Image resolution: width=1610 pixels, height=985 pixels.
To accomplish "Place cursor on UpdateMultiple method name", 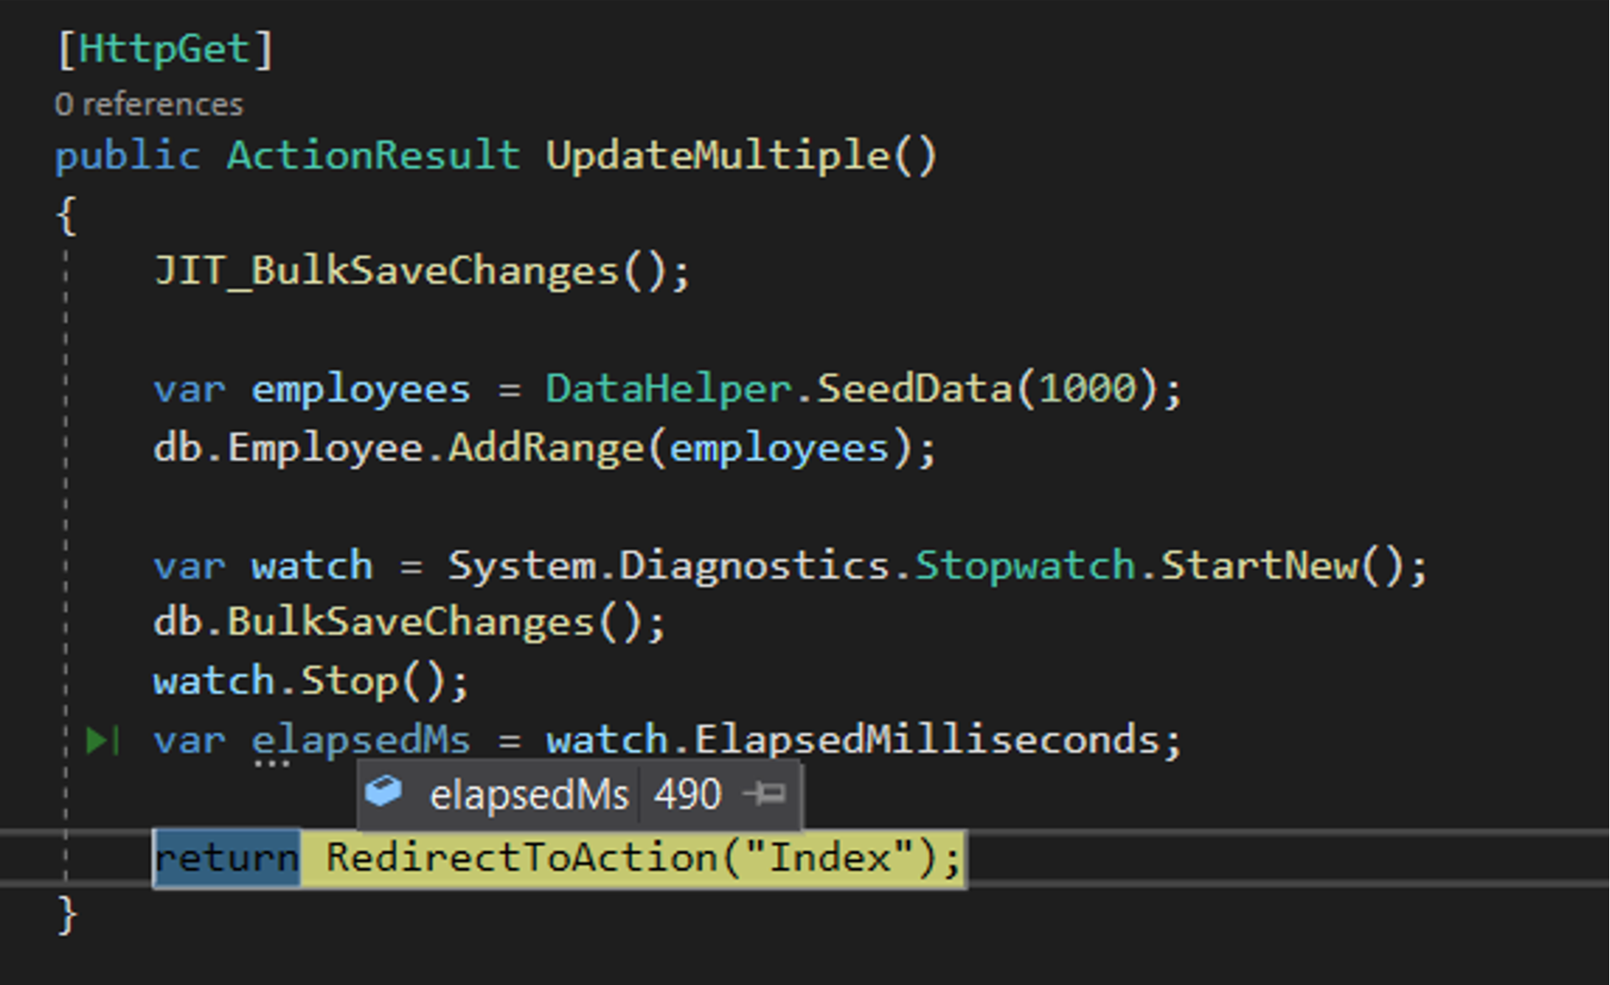I will coord(717,156).
